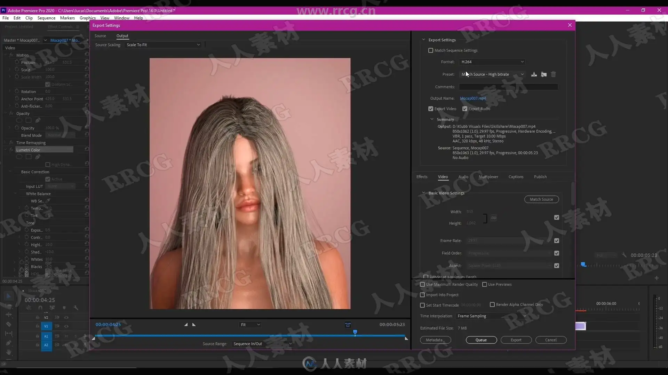This screenshot has height=375, width=668.
Task: Click the Import Preset folder icon
Action: click(544, 74)
